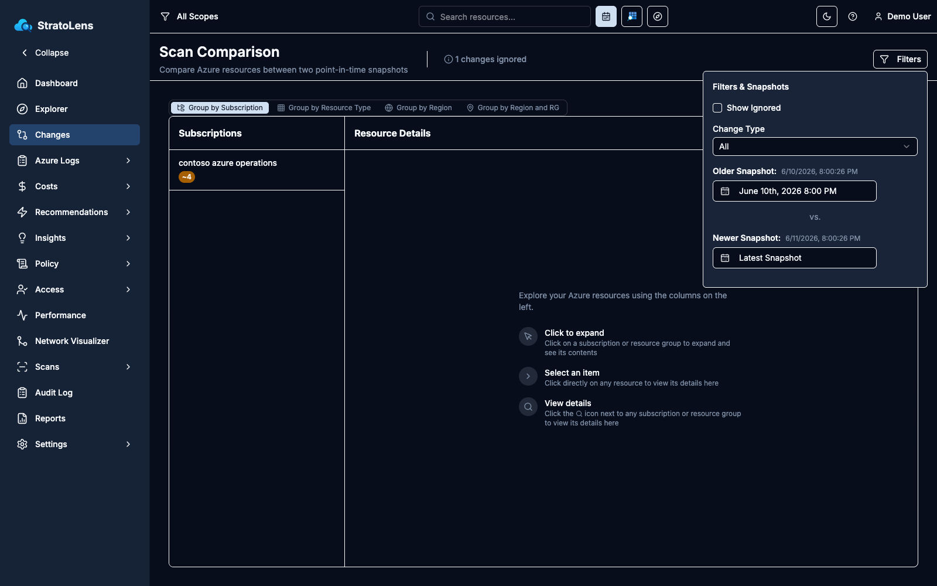
Task: Click the 1 changes ignored text
Action: pos(491,59)
